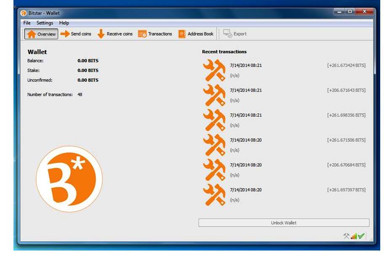Click the window resize grip corner
The image size is (384, 253).
coord(371,239)
